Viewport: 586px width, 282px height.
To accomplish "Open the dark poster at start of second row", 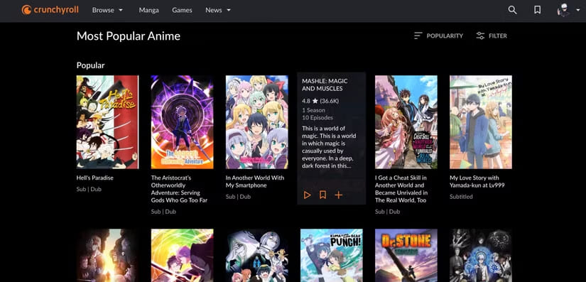I will click(x=108, y=256).
